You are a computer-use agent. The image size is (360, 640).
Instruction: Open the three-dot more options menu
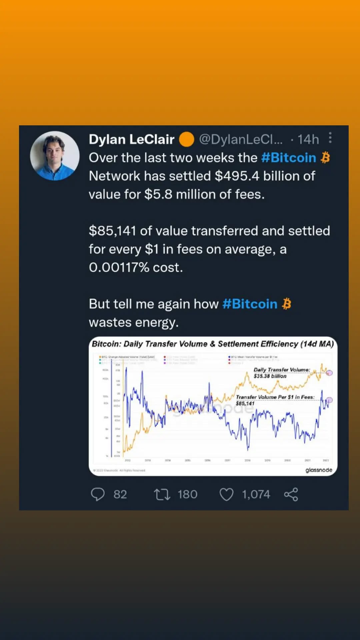pos(330,138)
